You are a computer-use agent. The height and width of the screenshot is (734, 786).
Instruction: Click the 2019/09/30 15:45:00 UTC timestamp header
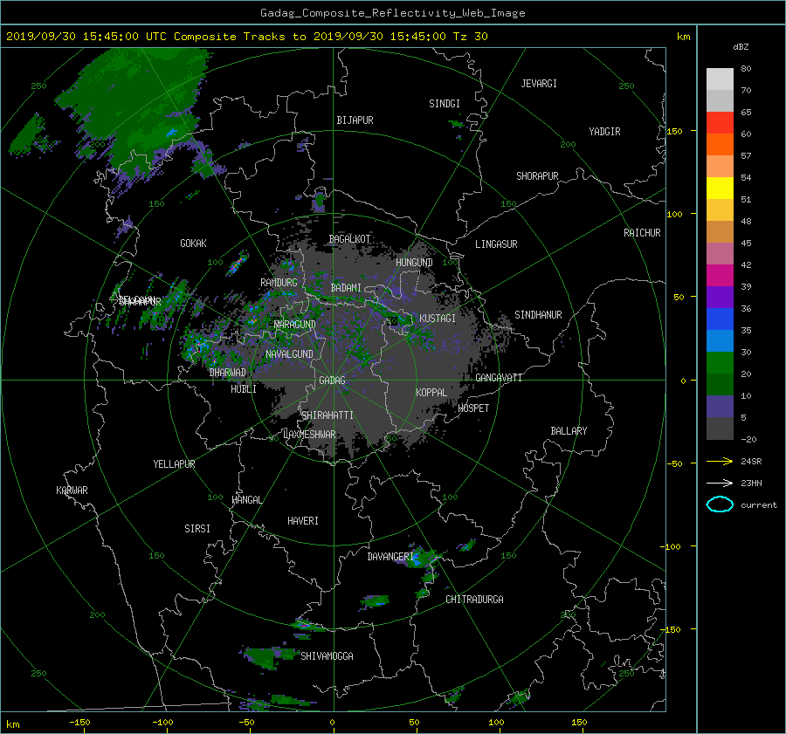86,37
